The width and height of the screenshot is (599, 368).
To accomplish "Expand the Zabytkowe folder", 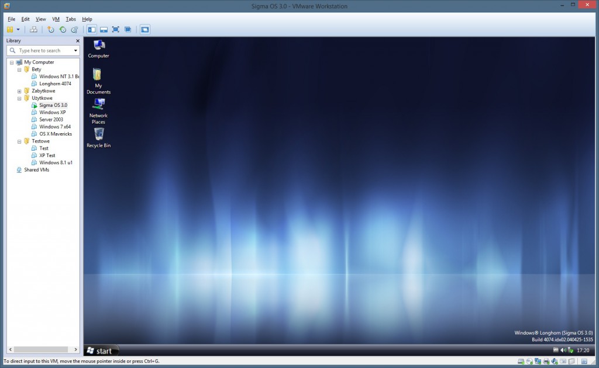I will tap(19, 91).
